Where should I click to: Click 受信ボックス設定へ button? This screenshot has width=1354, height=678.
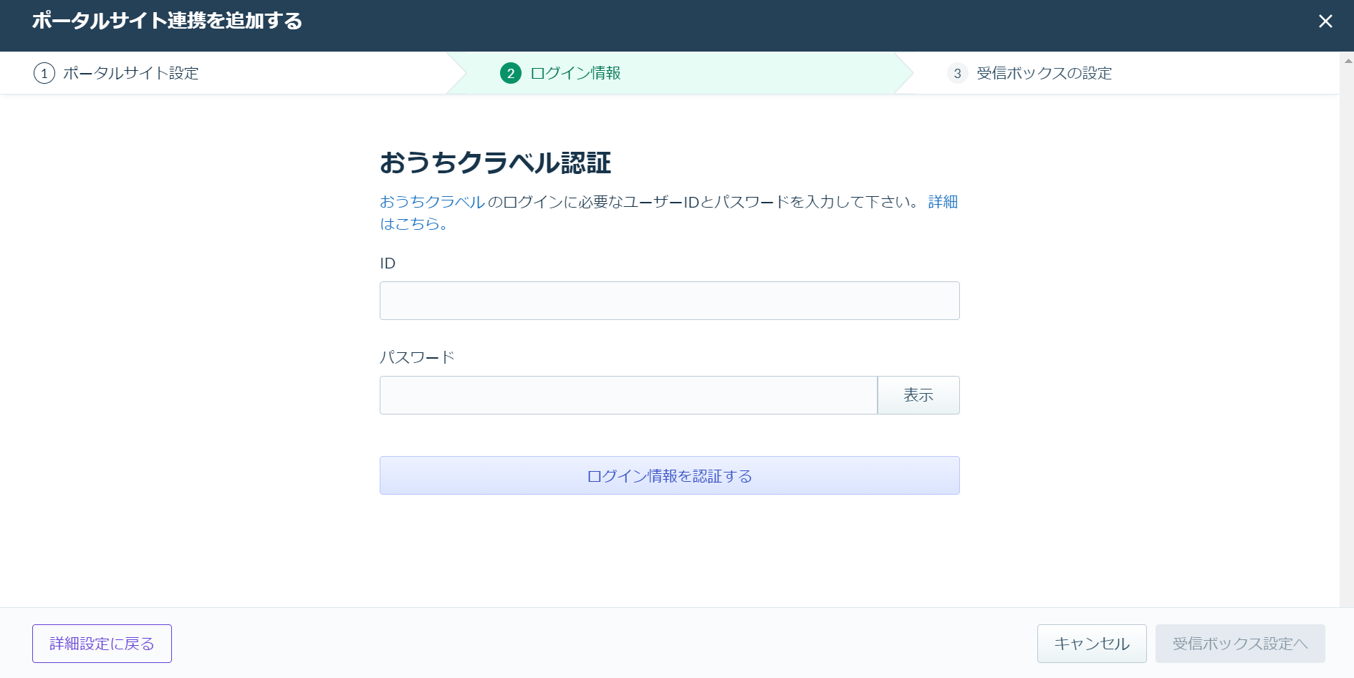[x=1240, y=644]
